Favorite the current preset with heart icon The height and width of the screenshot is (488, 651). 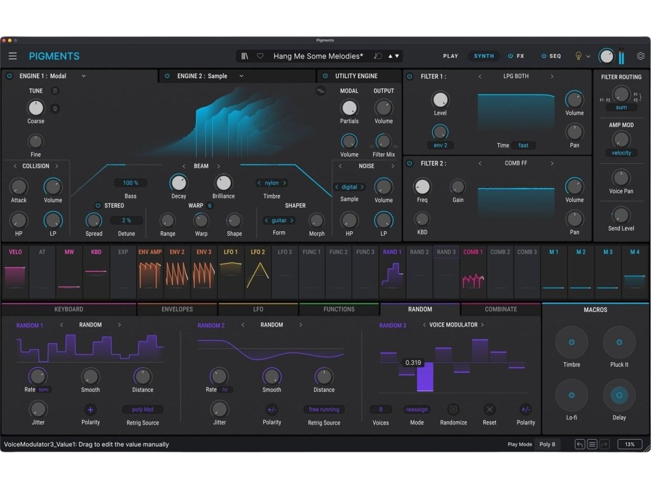[x=260, y=56]
